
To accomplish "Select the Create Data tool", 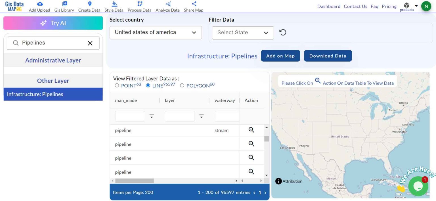I will tap(89, 6).
